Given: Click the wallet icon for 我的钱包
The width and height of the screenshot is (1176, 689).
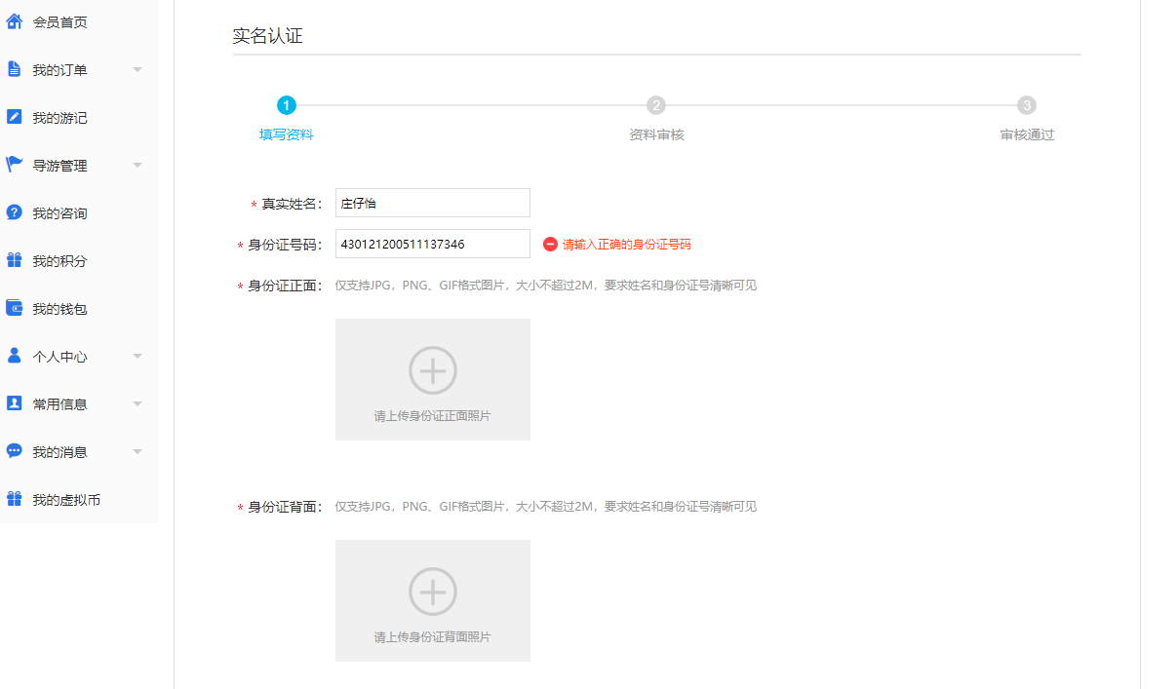Looking at the screenshot, I should coord(15,308).
